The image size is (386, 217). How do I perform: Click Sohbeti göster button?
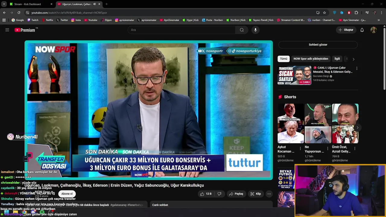318,45
